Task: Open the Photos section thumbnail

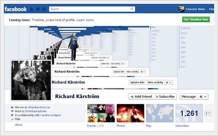Action: point(130,113)
